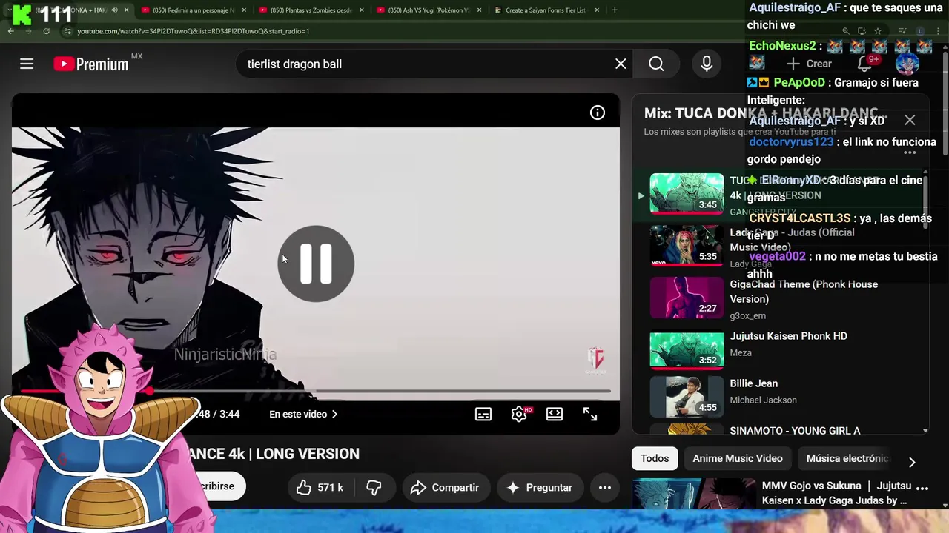
Task: Switch to theater mode view
Action: point(555,415)
